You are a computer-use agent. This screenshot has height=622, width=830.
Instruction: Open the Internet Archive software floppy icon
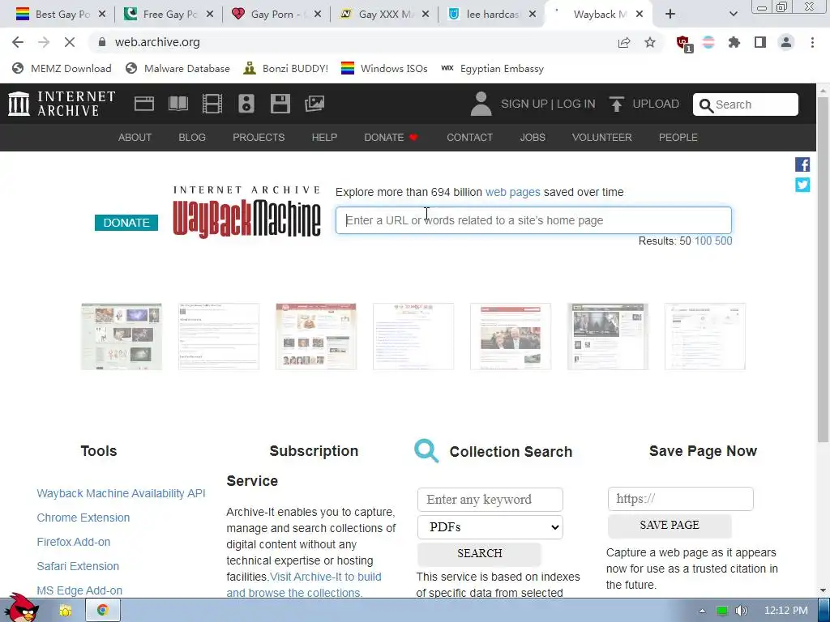(x=280, y=104)
